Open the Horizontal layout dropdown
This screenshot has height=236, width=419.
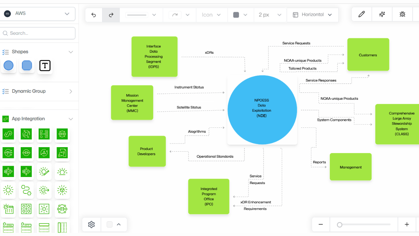pyautogui.click(x=312, y=15)
